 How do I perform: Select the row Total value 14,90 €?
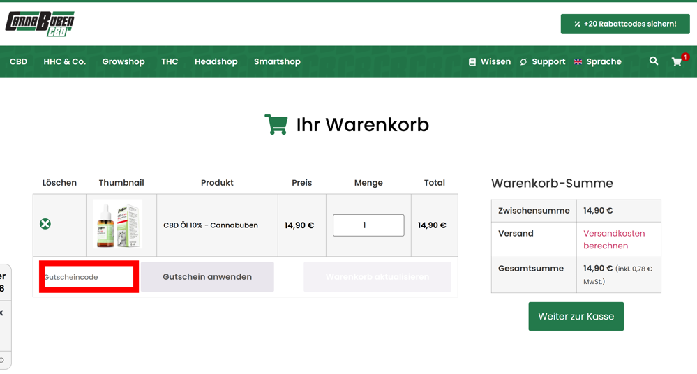tap(432, 225)
